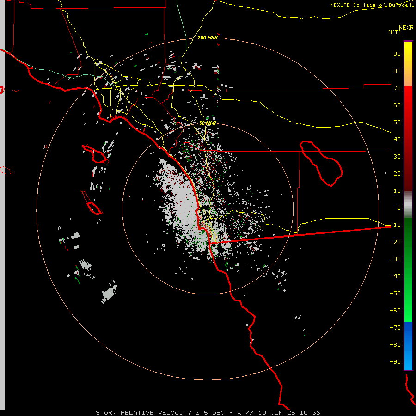416x416 pixels.
Task: Click the 80 value on the velocity scale
Action: [x=397, y=71]
